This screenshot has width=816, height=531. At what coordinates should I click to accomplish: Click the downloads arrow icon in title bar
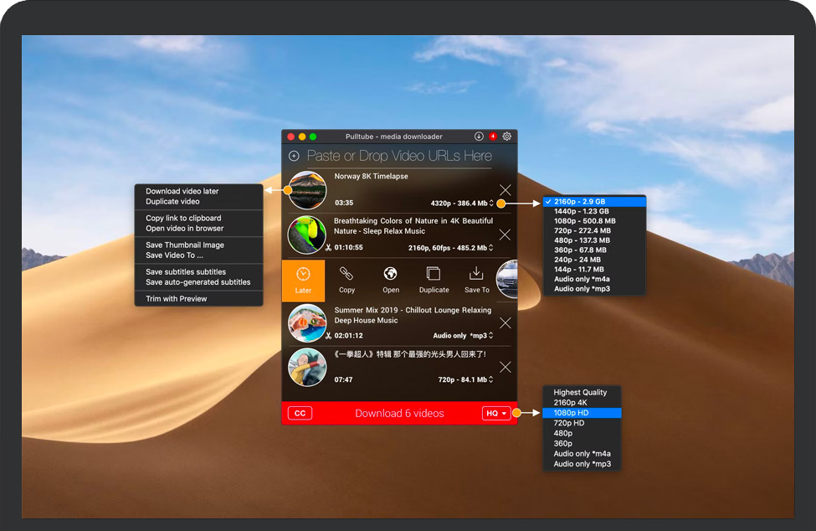(479, 137)
